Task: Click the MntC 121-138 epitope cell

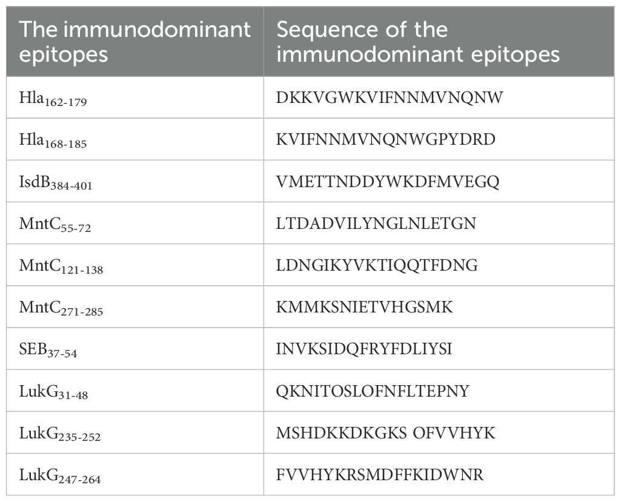Action: tap(61, 266)
